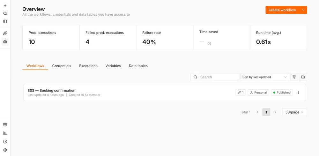Viewport: 319px width, 156px height.
Task: Click the 'Total 1' pagination text
Action: tap(245, 112)
